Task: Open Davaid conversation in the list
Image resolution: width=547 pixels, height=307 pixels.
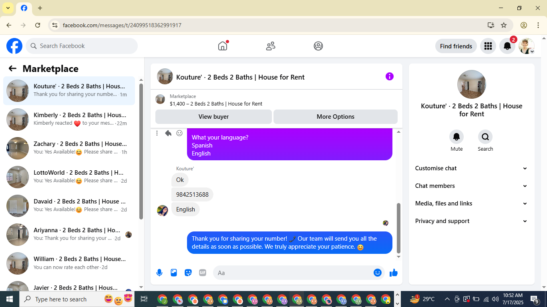Action: 69,206
